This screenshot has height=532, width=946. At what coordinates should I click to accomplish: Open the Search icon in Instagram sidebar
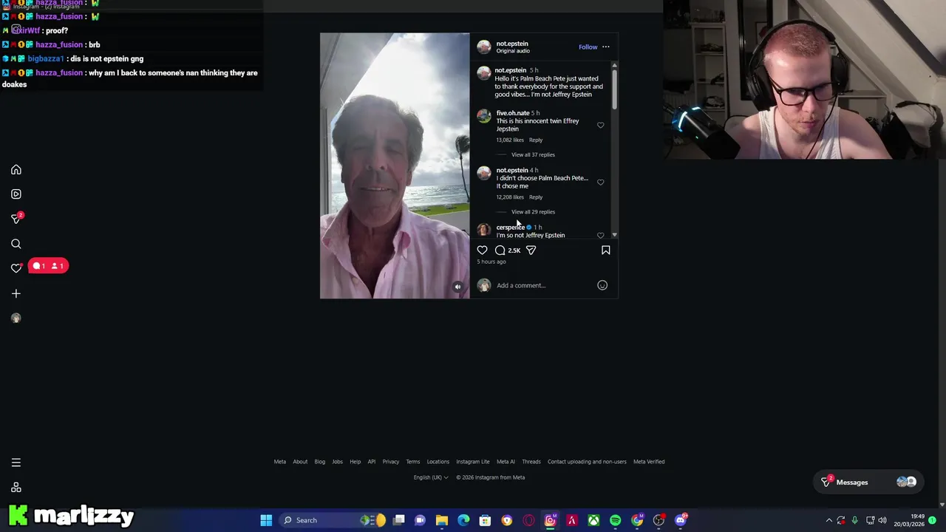(x=16, y=244)
